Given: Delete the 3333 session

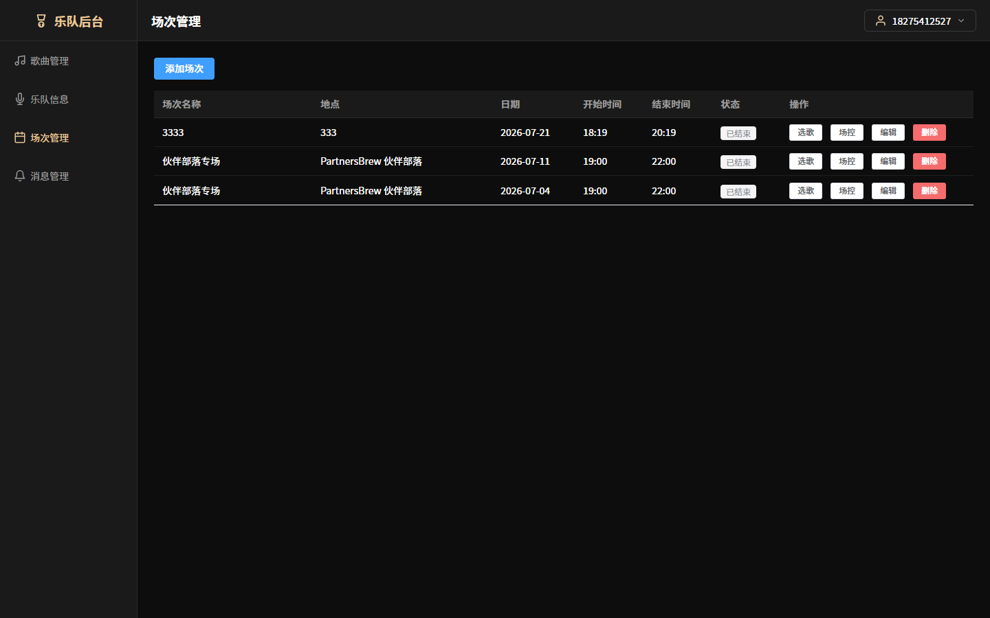Looking at the screenshot, I should (x=929, y=133).
